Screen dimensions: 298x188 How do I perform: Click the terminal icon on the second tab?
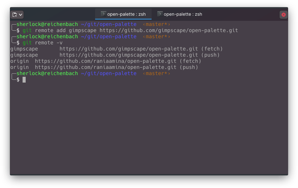pyautogui.click(x=160, y=14)
